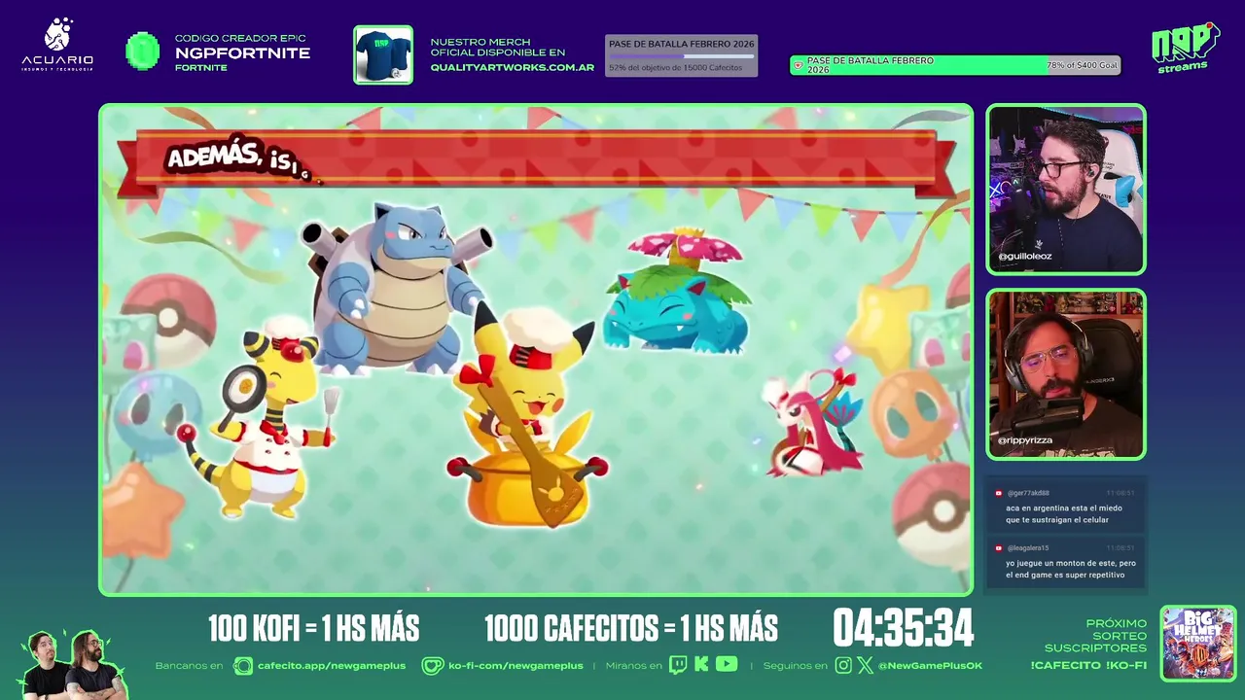Click QUALITYARTWORKS.COM.AR merch link
This screenshot has height=700, width=1245.
click(512, 67)
